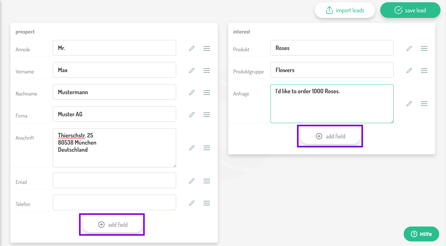Open the import leads dialog
This screenshot has width=446, height=246.
[x=345, y=10]
